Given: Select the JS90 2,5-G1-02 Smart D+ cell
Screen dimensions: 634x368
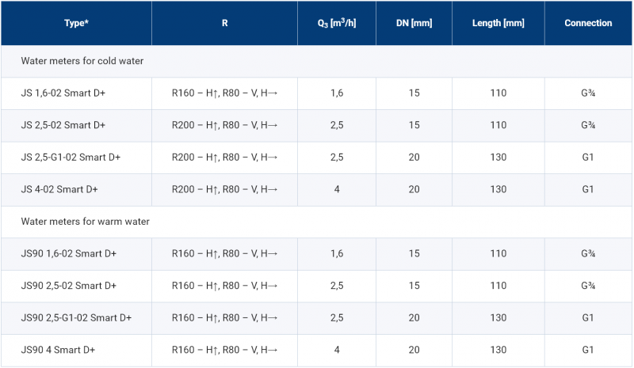Looking at the screenshot, I should (76, 318).
